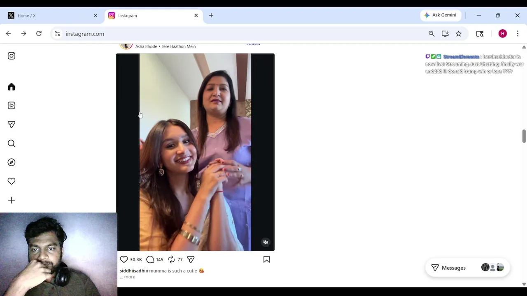Go to Instagram Home feed icon

[12, 87]
